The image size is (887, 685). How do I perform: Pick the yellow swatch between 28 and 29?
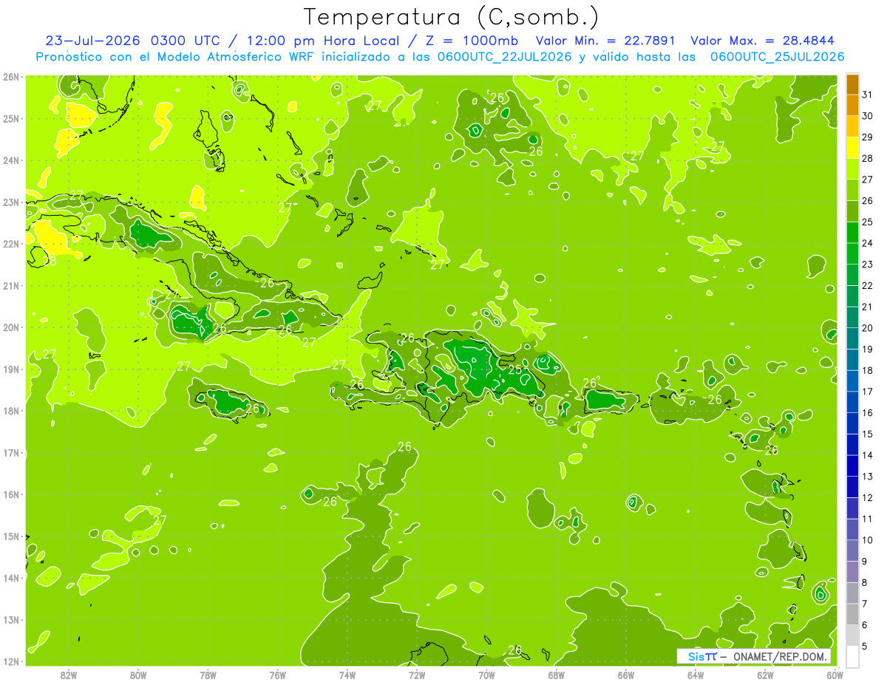click(x=852, y=148)
